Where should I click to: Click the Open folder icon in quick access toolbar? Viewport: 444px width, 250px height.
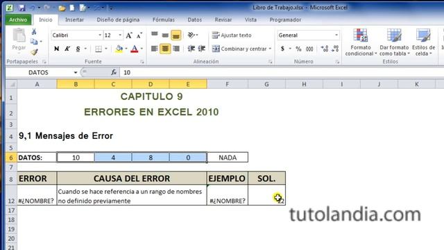tap(62, 8)
